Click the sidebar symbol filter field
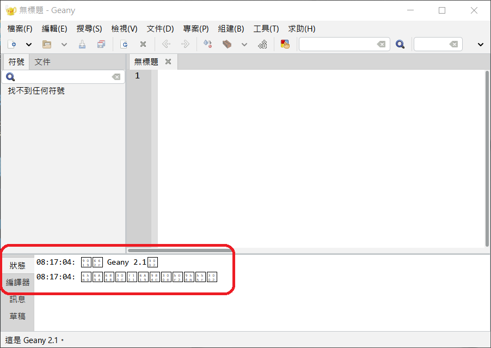Screen dimensions: 491x348 (63, 77)
